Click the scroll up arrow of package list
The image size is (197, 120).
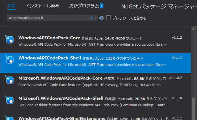pyautogui.click(x=194, y=29)
